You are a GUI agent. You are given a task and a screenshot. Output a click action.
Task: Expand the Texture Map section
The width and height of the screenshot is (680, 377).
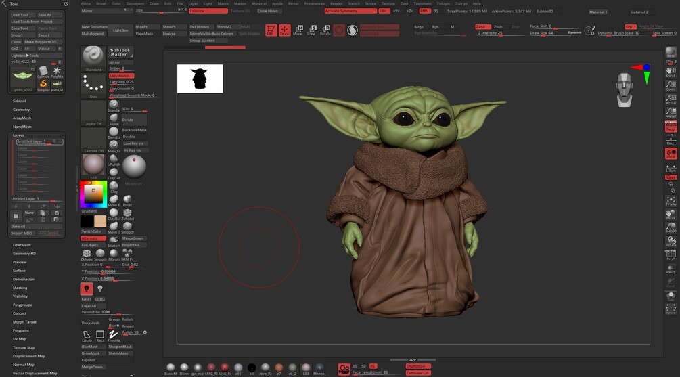[24, 347]
